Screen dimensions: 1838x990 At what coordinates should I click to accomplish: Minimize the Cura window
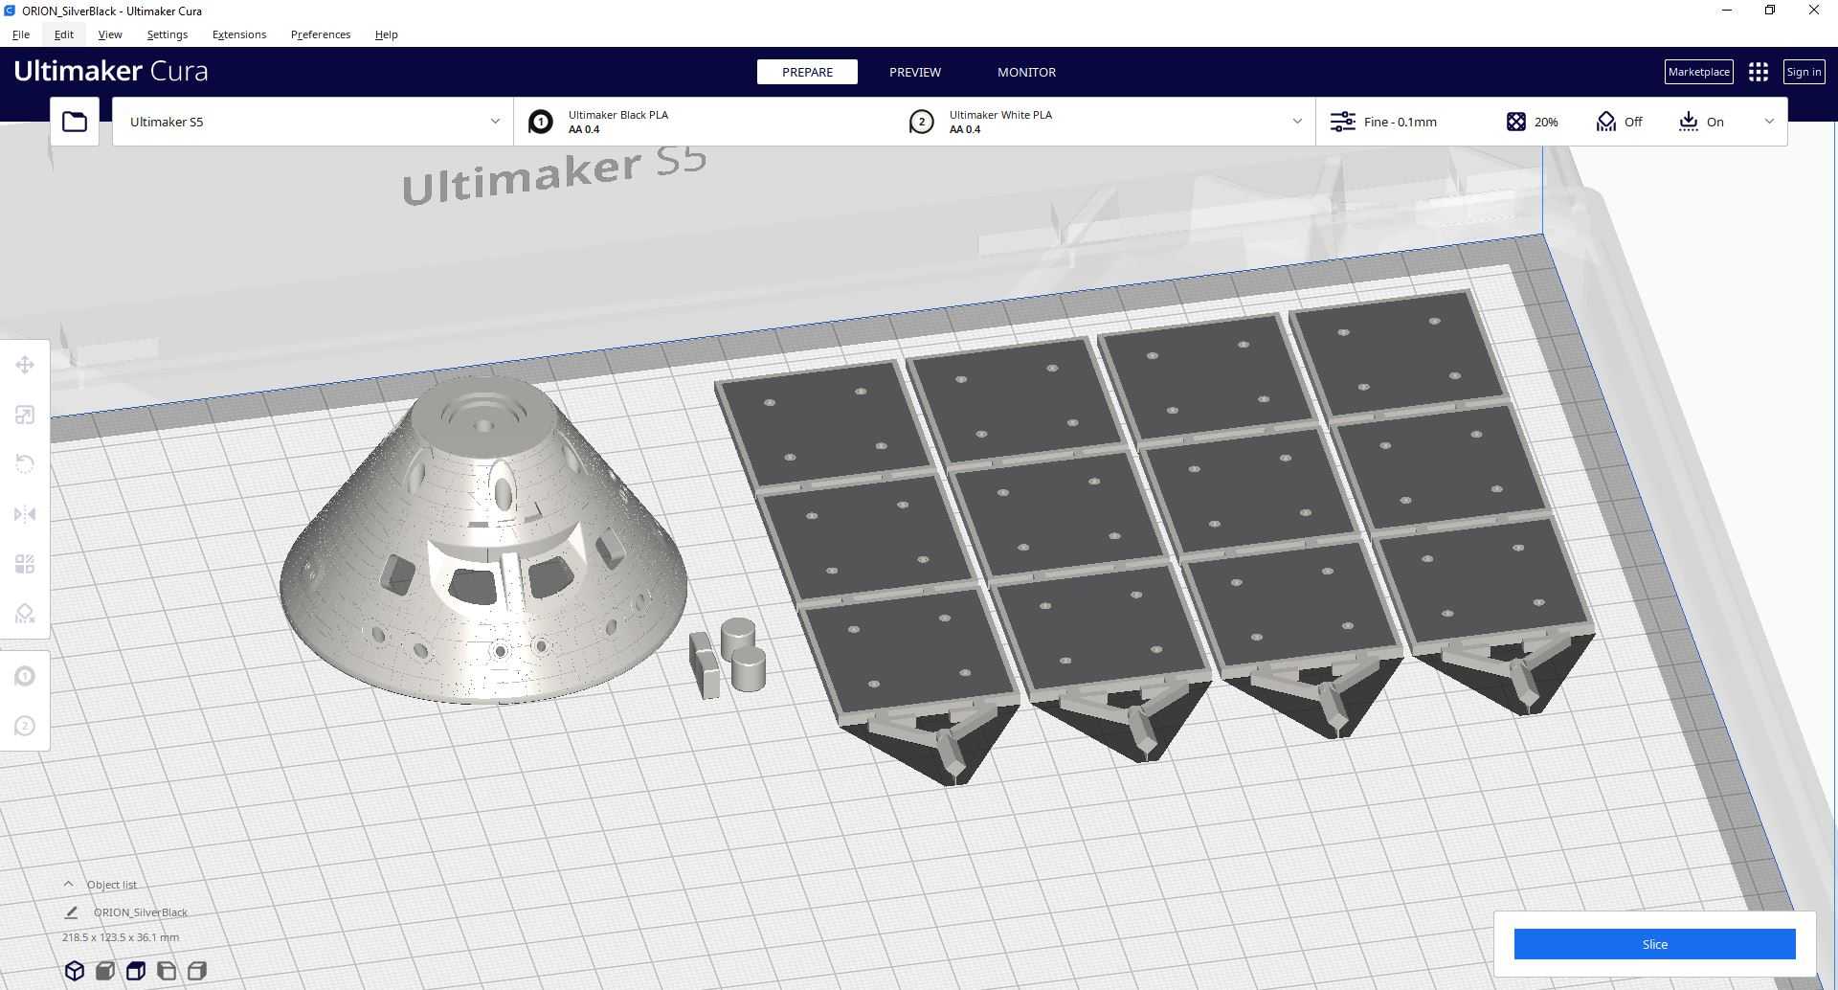tap(1727, 11)
